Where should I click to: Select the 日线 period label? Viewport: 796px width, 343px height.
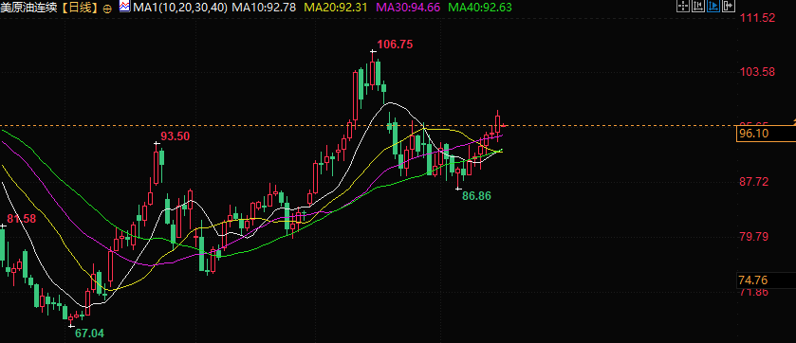[x=81, y=8]
